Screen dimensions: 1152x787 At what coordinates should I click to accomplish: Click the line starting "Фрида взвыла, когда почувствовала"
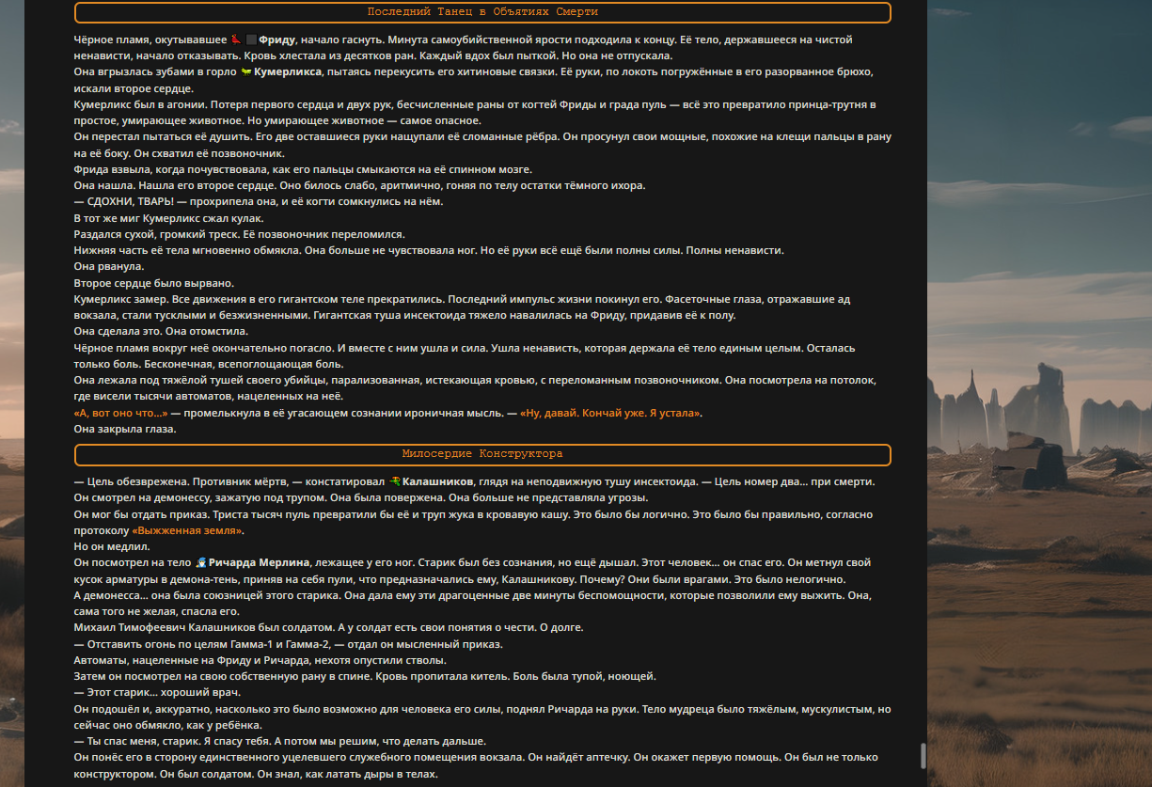point(303,169)
